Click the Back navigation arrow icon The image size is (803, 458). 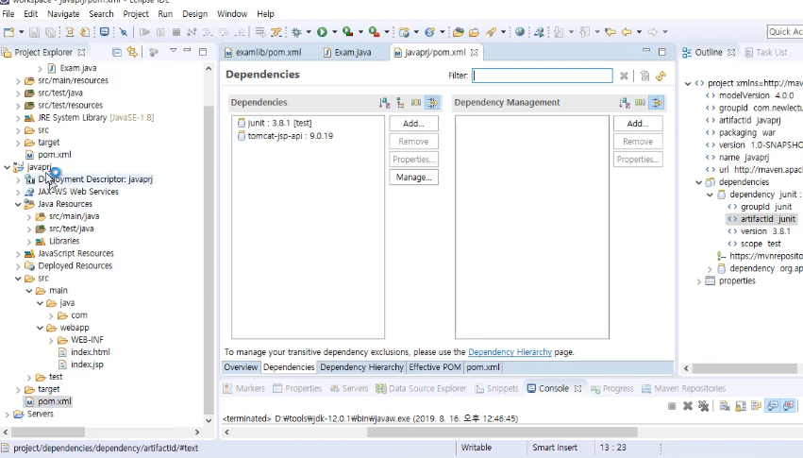click(627, 32)
